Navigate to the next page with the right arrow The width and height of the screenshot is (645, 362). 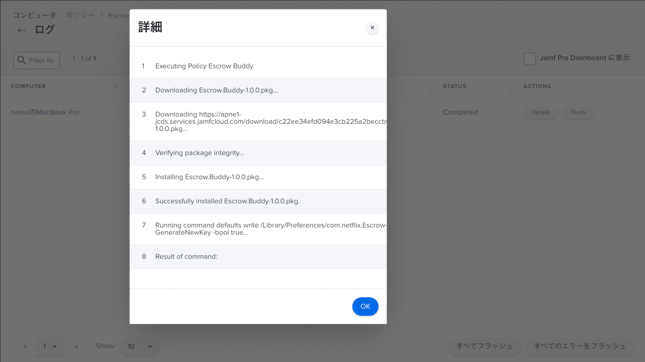click(76, 347)
